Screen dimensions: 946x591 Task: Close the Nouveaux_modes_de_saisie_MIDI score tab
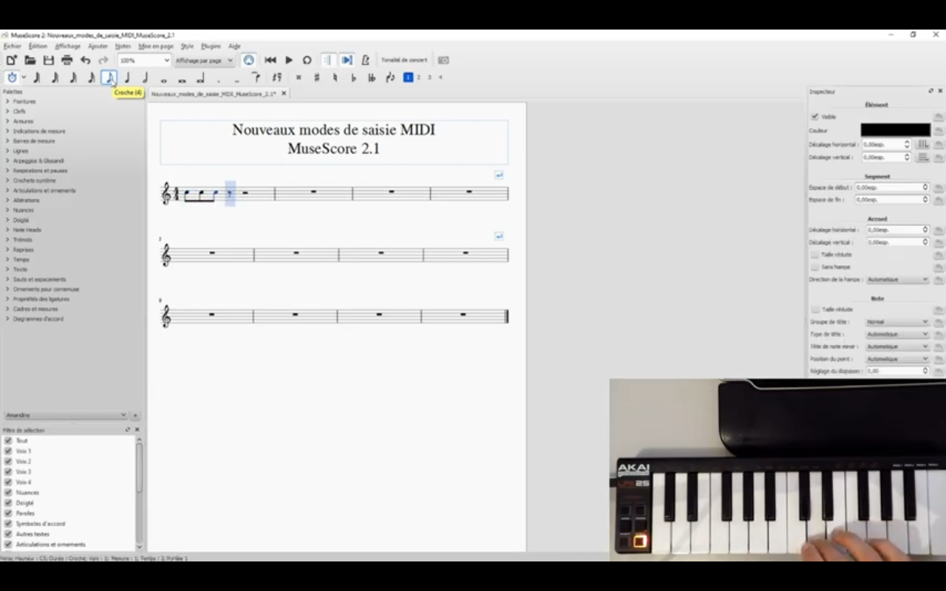pyautogui.click(x=284, y=94)
